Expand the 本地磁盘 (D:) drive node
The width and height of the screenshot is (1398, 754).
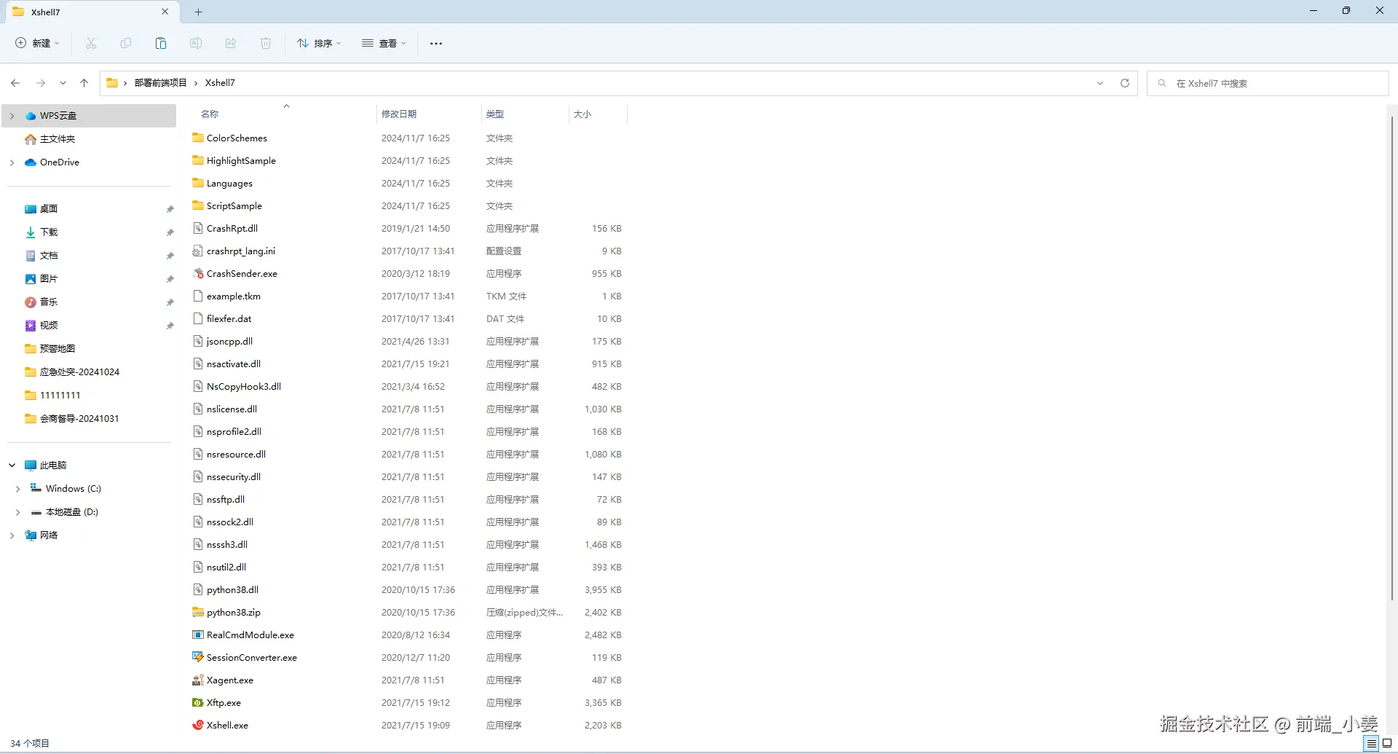click(18, 512)
